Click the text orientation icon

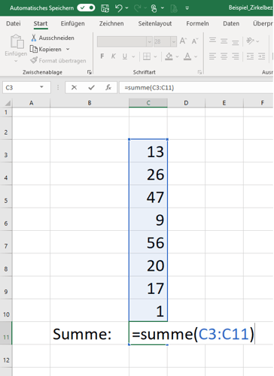(x=250, y=41)
